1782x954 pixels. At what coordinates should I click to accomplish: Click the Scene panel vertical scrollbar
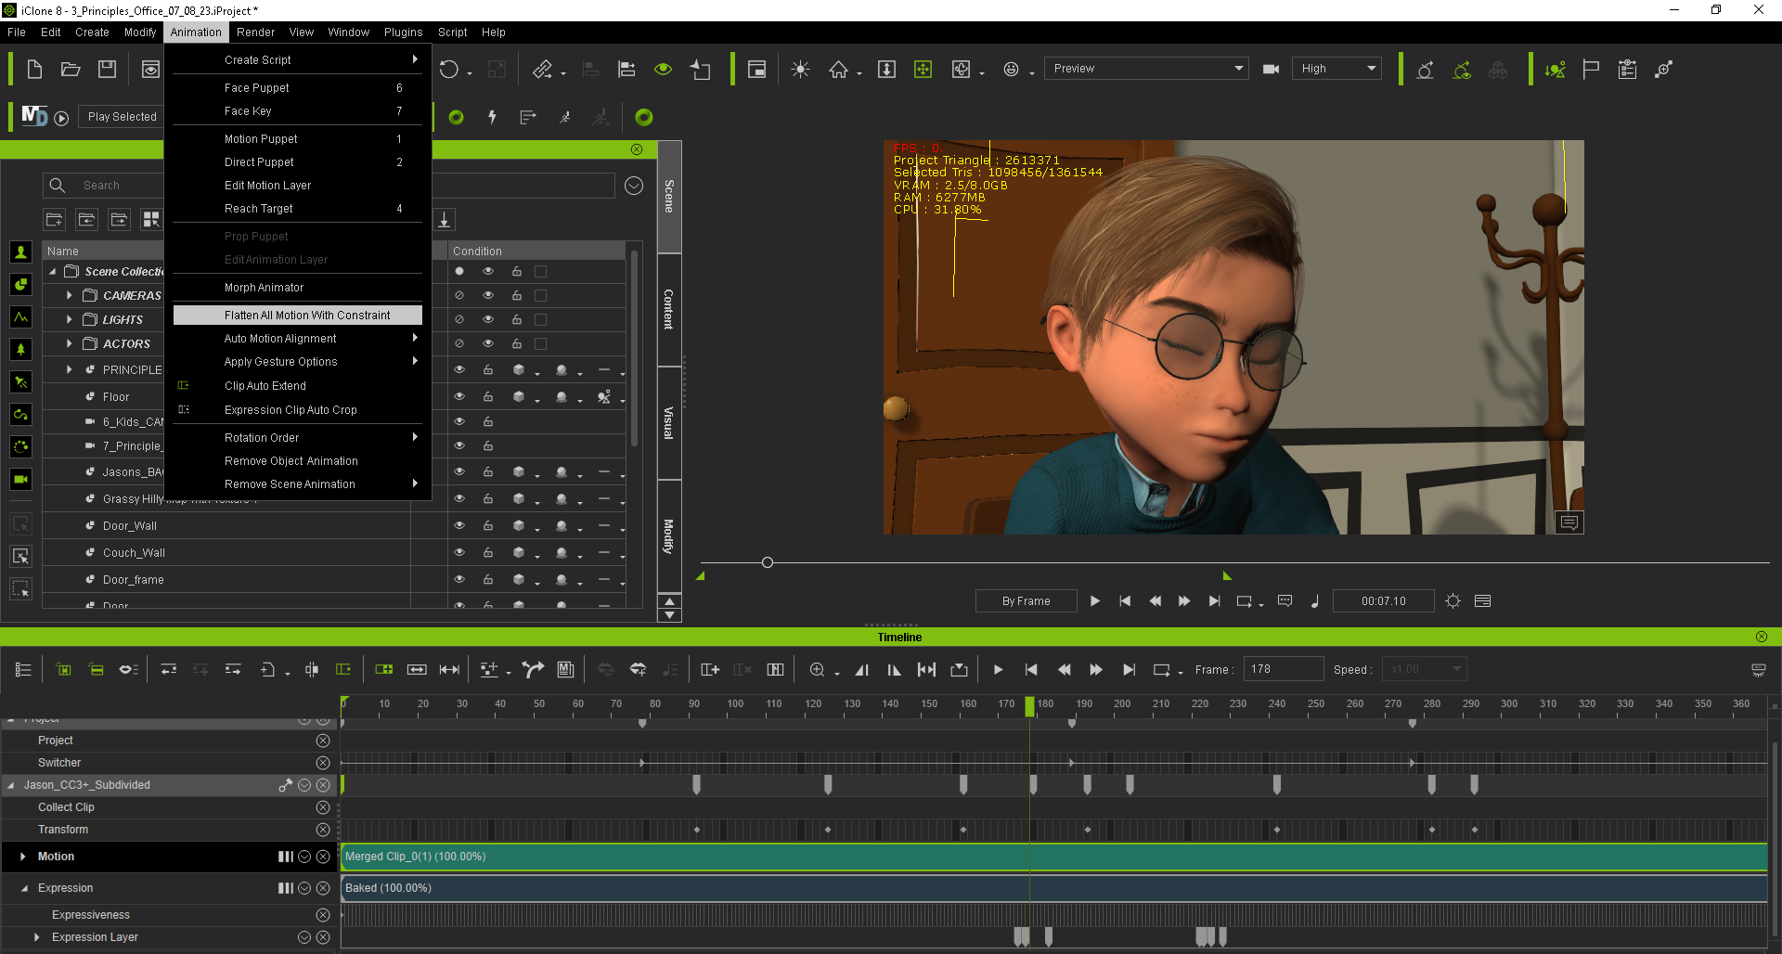pyautogui.click(x=635, y=348)
